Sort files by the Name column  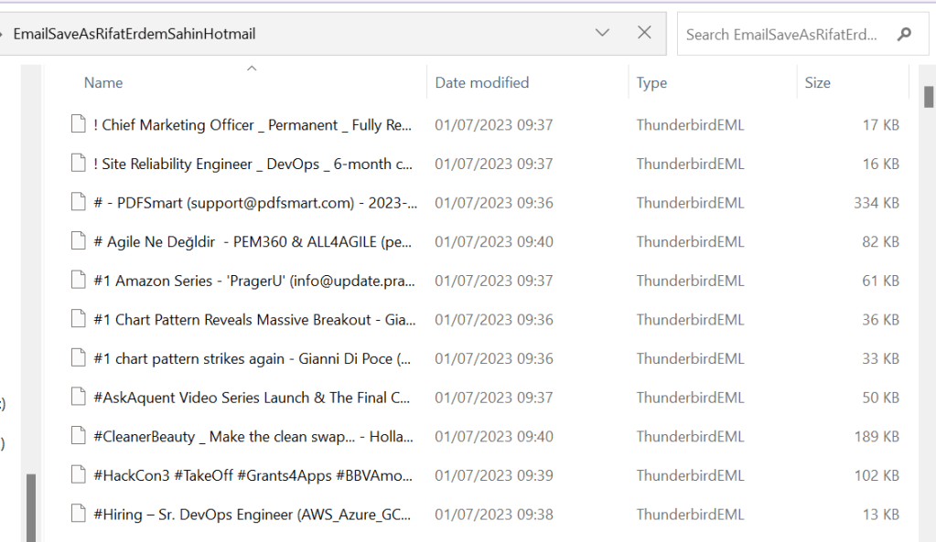(x=103, y=83)
